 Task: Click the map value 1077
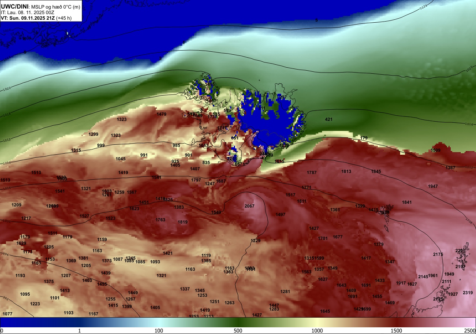click(x=7, y=314)
